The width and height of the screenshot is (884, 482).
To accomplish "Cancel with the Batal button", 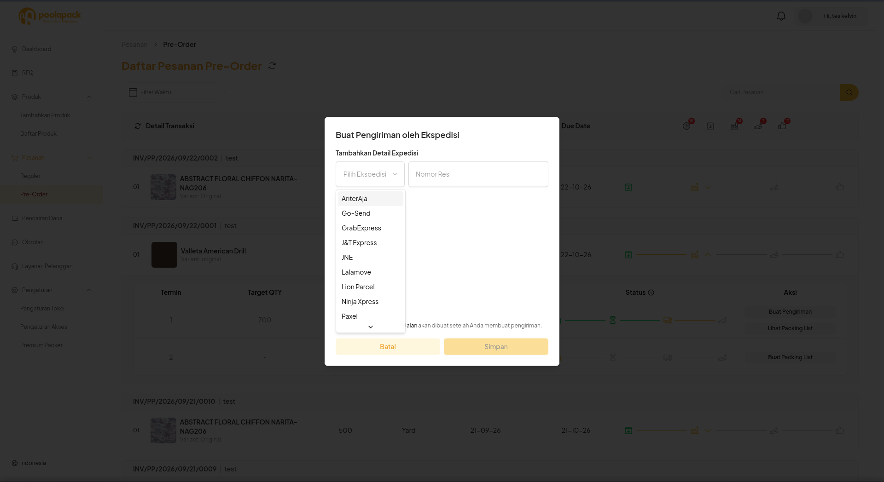I will coord(388,347).
